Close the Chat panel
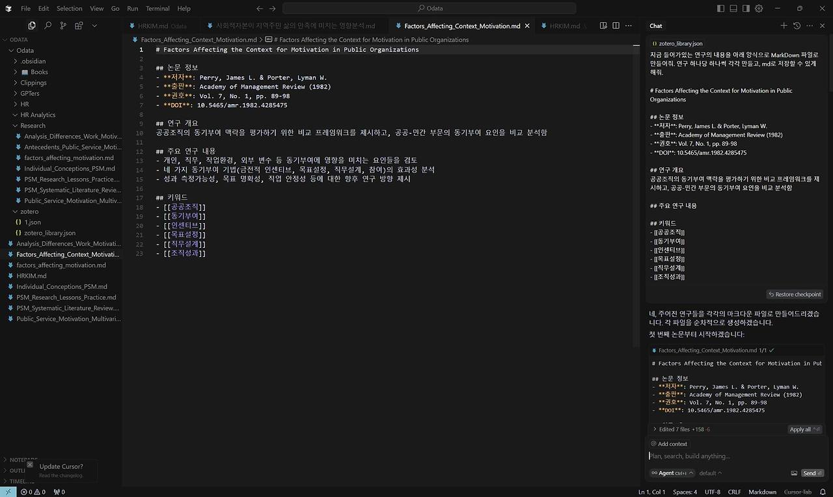The width and height of the screenshot is (833, 497). (x=823, y=25)
